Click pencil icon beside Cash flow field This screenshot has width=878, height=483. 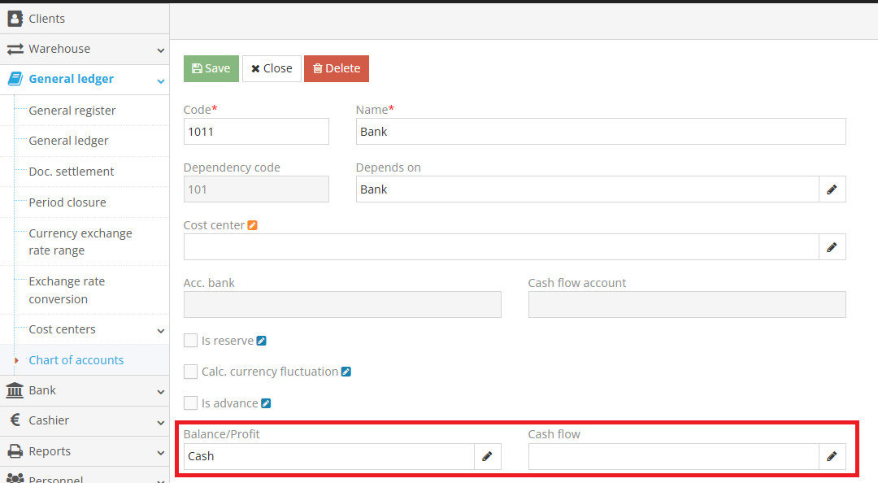click(x=832, y=457)
